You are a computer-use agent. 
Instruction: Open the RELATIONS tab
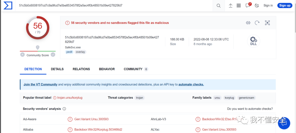click(x=81, y=69)
